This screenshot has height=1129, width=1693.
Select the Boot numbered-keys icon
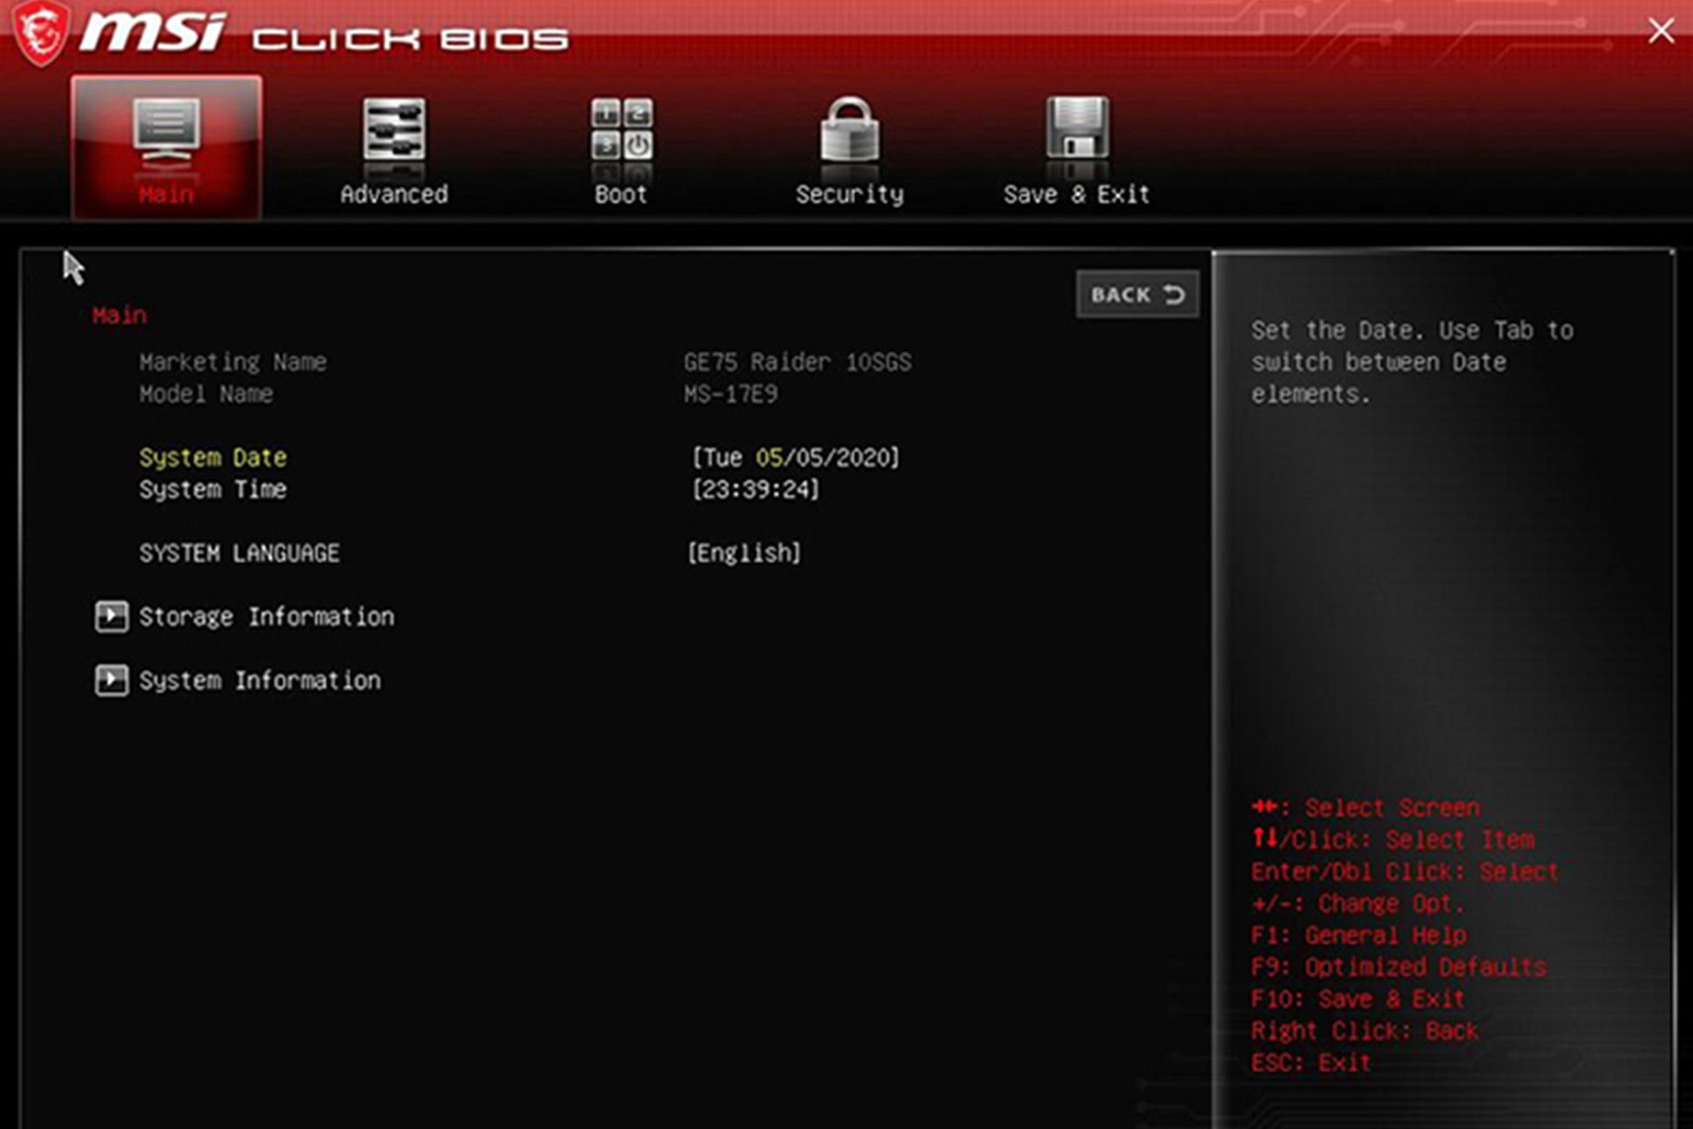(622, 130)
